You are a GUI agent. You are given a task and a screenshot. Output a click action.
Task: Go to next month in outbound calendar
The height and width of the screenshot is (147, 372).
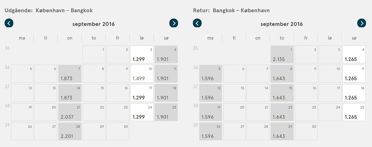coord(174,23)
